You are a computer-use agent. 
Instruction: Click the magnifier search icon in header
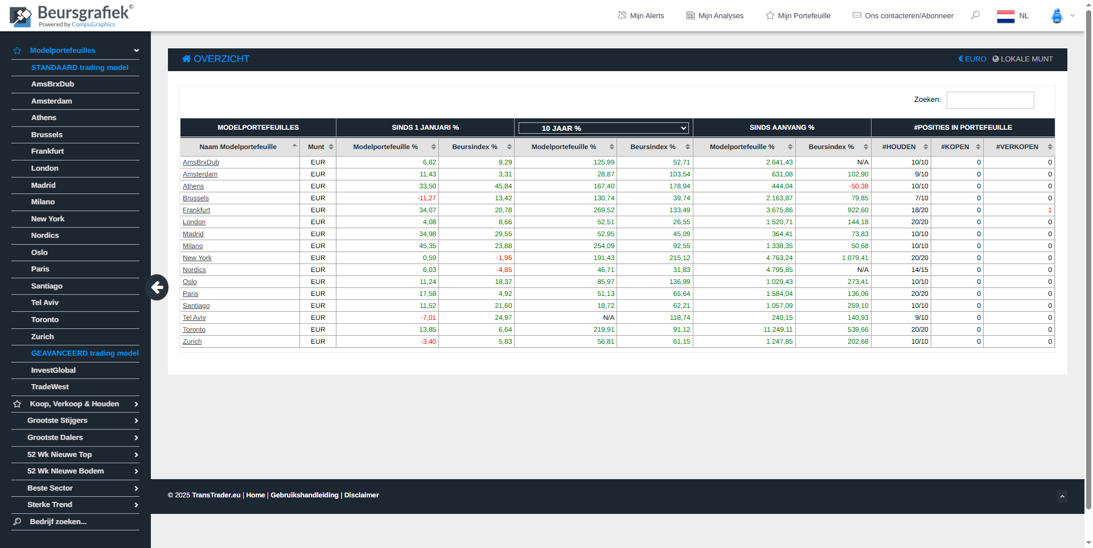pos(975,15)
